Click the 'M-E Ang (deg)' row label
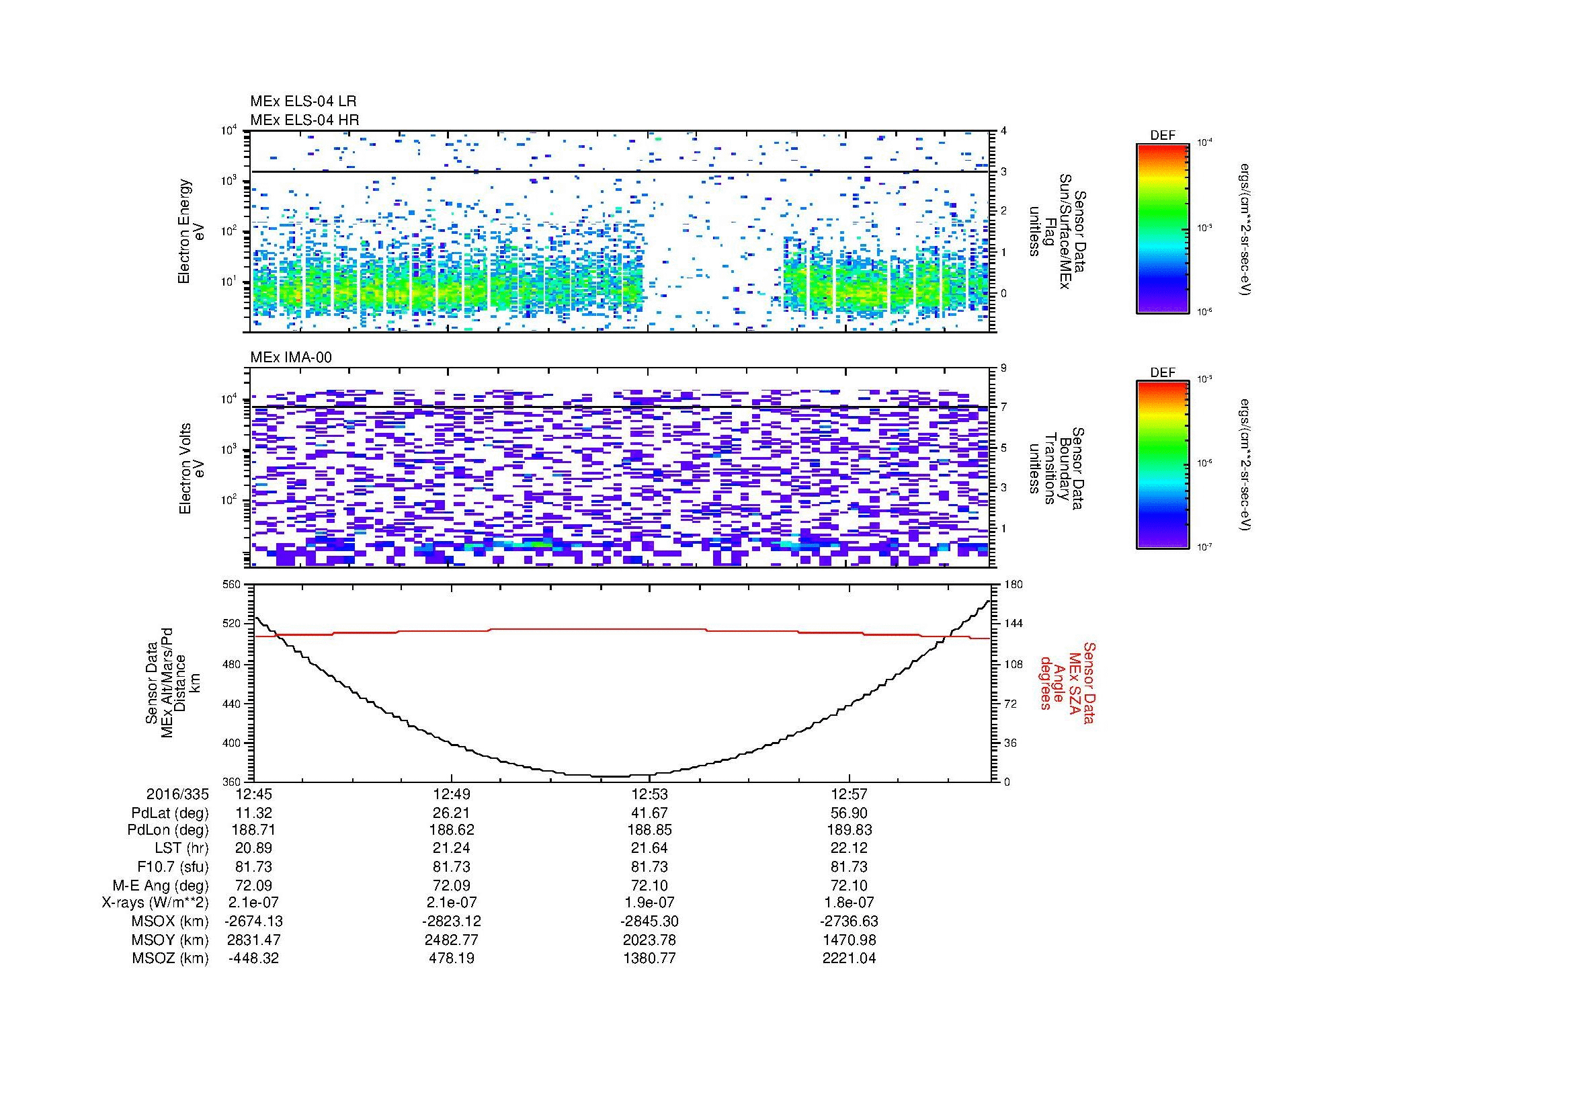The height and width of the screenshot is (1111, 1572). pos(161,886)
